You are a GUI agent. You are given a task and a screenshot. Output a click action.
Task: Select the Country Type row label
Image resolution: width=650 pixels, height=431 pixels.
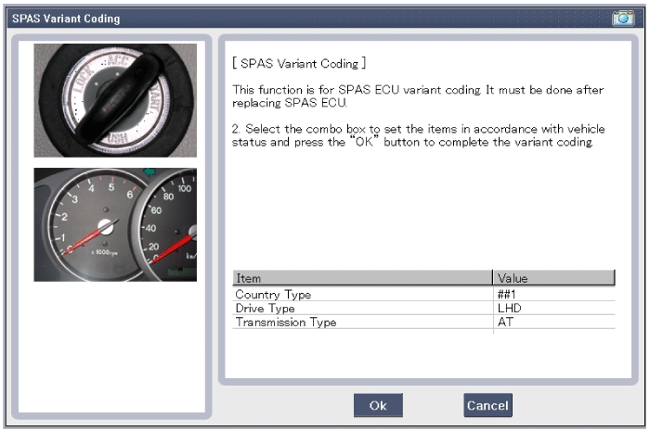pos(273,295)
